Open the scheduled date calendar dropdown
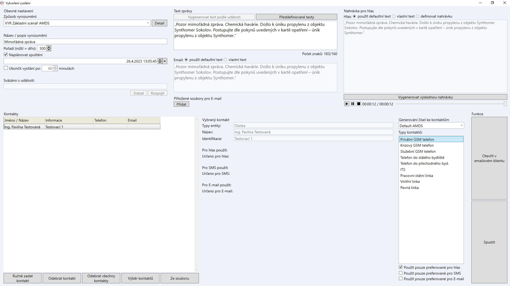The width and height of the screenshot is (510, 286). 165,61
